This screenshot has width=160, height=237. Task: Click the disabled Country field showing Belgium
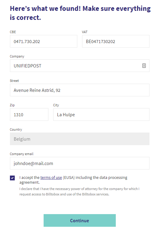click(80, 139)
